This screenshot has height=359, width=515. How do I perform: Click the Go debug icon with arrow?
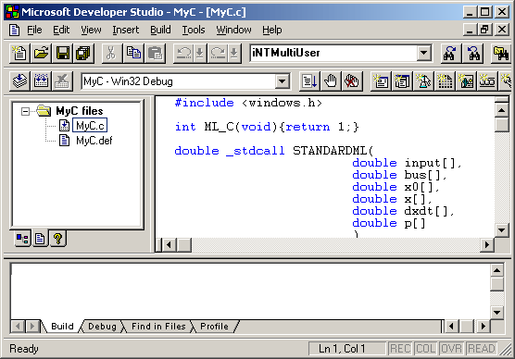(x=309, y=80)
